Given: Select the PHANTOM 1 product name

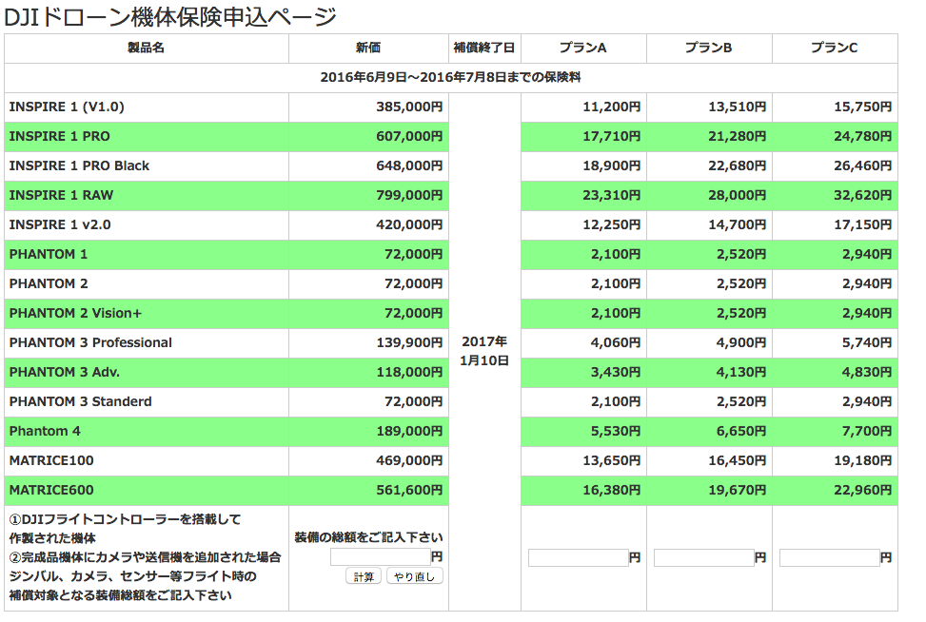Looking at the screenshot, I should [49, 254].
